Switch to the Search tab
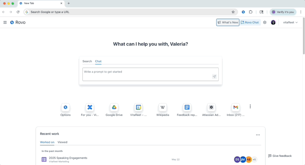 (87, 61)
